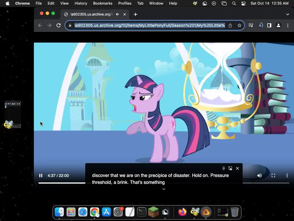Screen dimensions: 294x221
Task: Open the Tab menu
Action: click(140, 3)
